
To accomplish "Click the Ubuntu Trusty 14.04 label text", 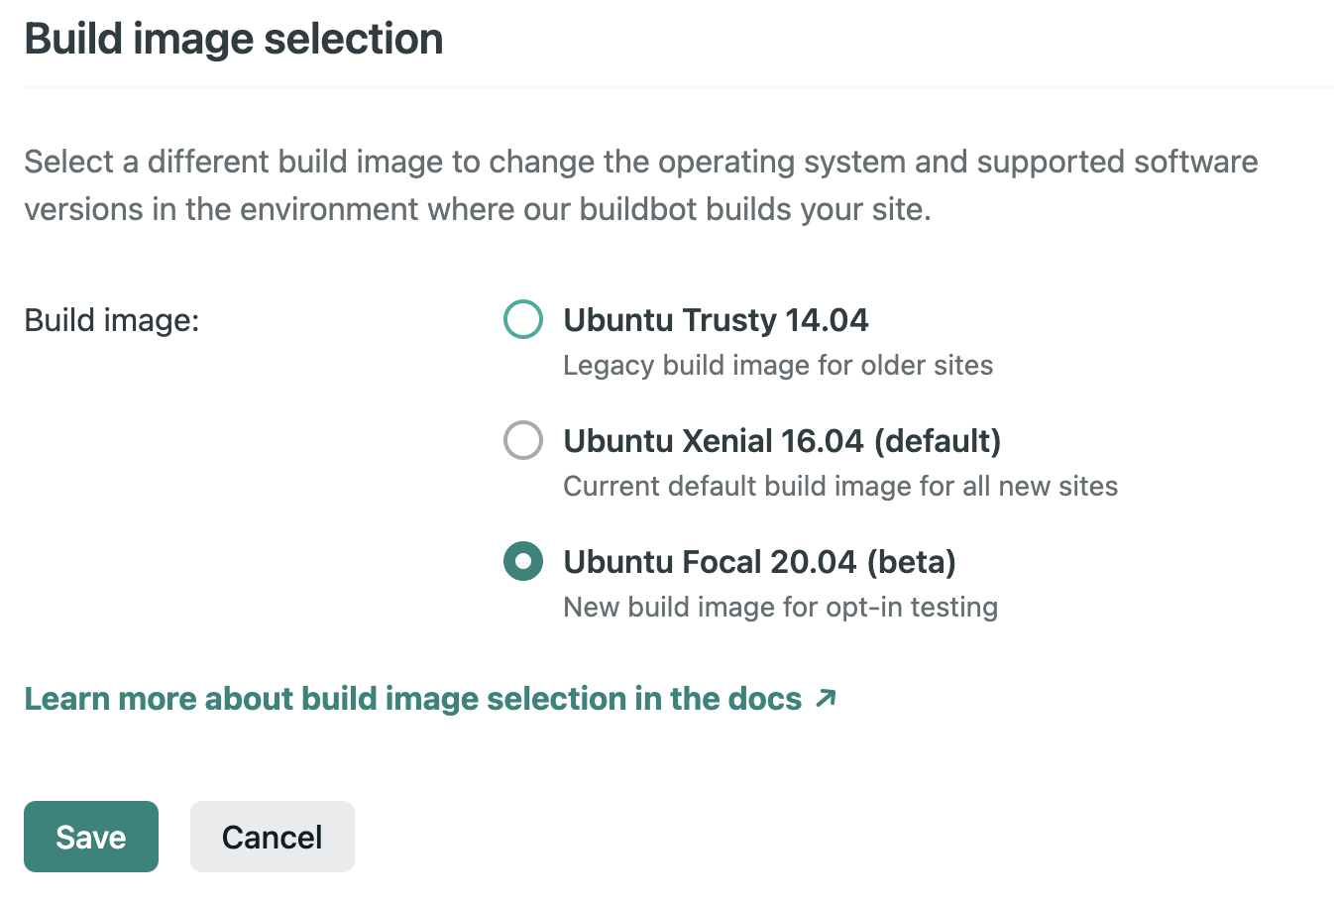I will [x=716, y=319].
